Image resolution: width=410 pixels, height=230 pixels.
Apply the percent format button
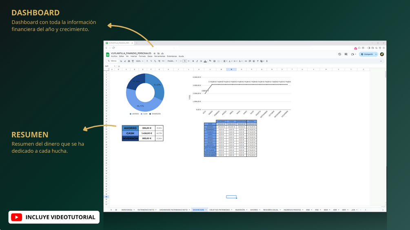(x=151, y=61)
